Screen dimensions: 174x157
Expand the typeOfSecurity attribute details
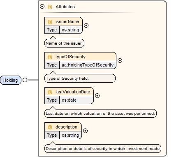(120, 60)
